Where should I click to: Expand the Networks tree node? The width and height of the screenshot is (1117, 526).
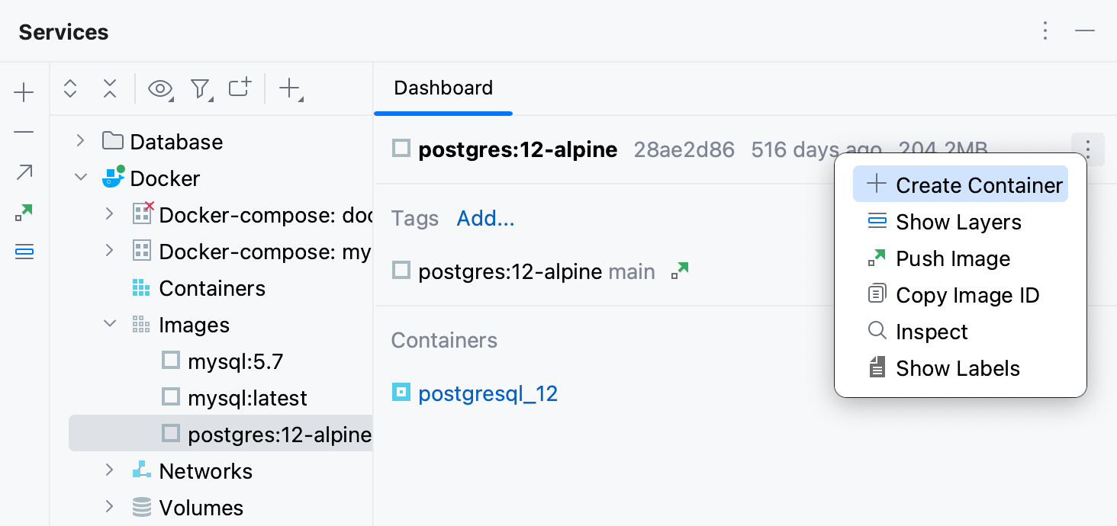[x=109, y=470]
